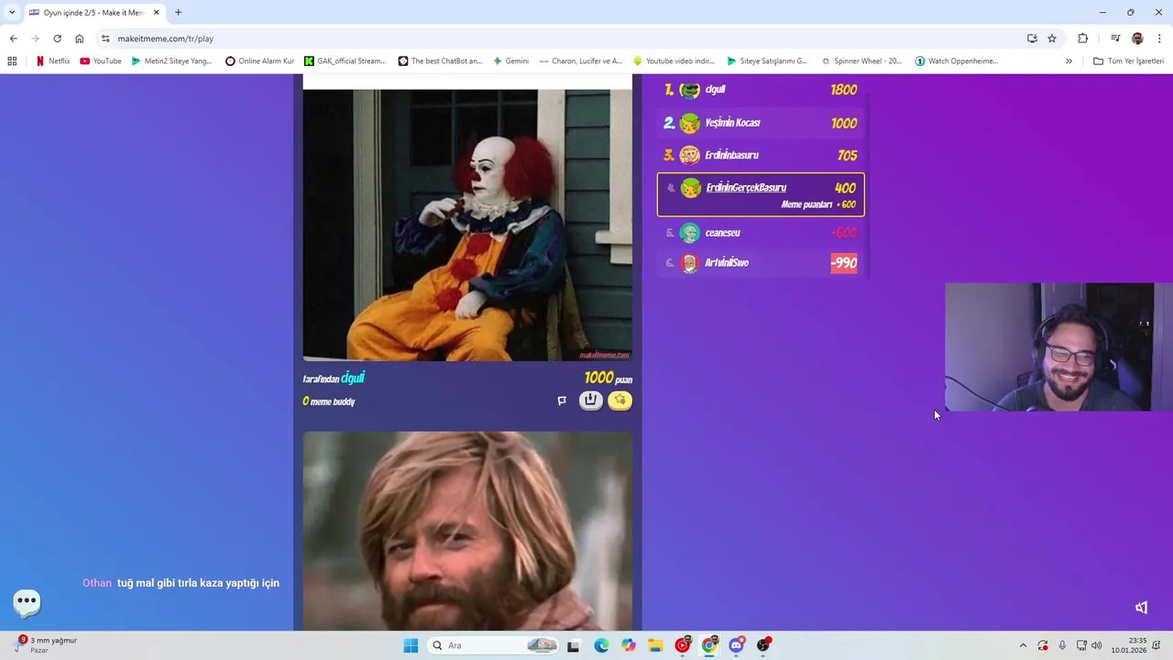Screen dimensions: 1173x660
Task: Click the save/download button under clown meme
Action: [x=591, y=401]
